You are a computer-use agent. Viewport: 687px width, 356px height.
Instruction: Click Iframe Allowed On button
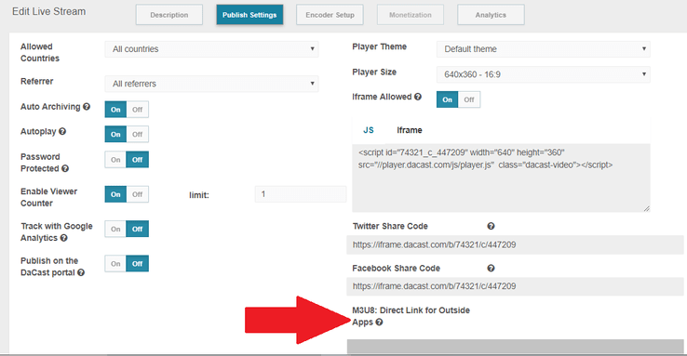tap(448, 99)
